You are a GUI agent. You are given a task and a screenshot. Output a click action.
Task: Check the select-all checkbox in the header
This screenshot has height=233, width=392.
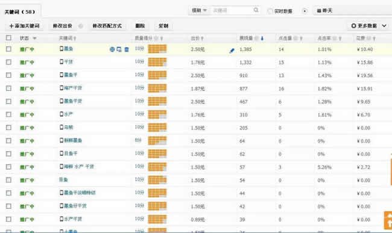8,38
